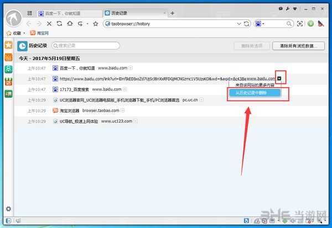
Task: Go forward with the forward arrow
Action: coord(39,24)
